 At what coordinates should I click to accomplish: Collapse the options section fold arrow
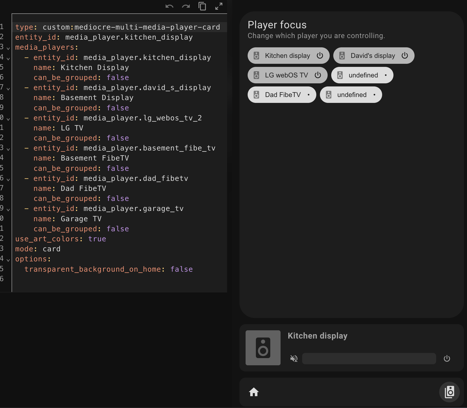8,260
